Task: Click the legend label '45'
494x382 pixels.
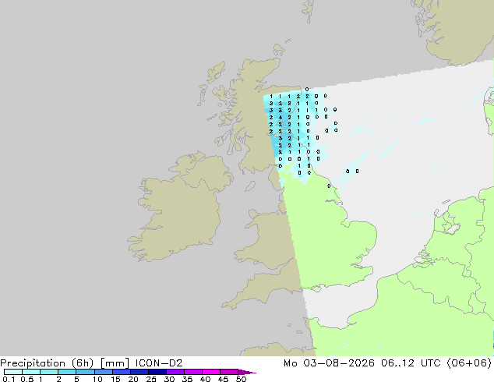Action: 223,379
